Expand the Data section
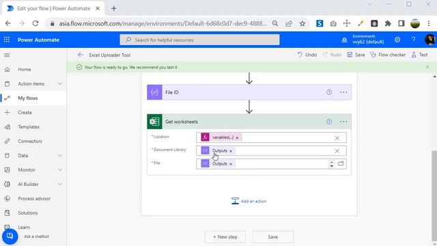Image resolution: width=437 pixels, height=246 pixels. click(60, 156)
